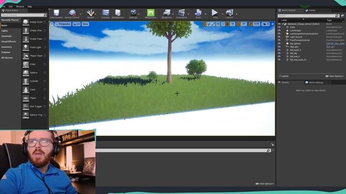
Task: Open the Source Control toolbar icon
Action: coord(72,13)
